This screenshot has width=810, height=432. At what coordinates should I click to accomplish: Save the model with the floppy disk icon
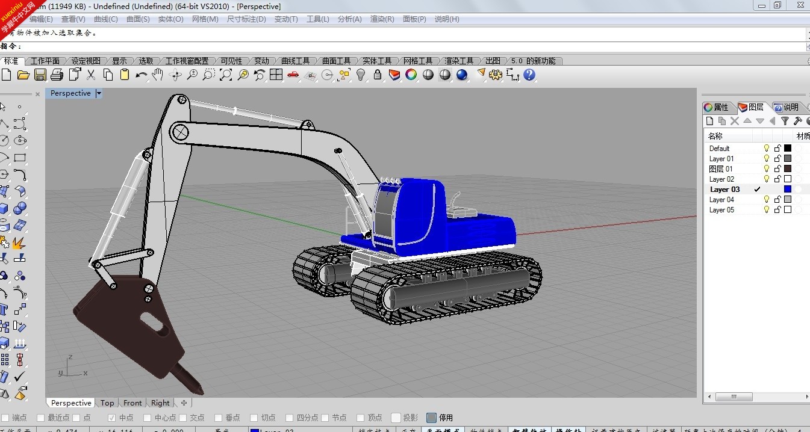click(40, 75)
